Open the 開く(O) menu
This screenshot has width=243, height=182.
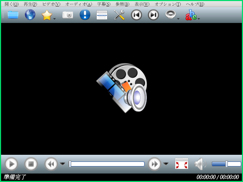pos(12,4)
